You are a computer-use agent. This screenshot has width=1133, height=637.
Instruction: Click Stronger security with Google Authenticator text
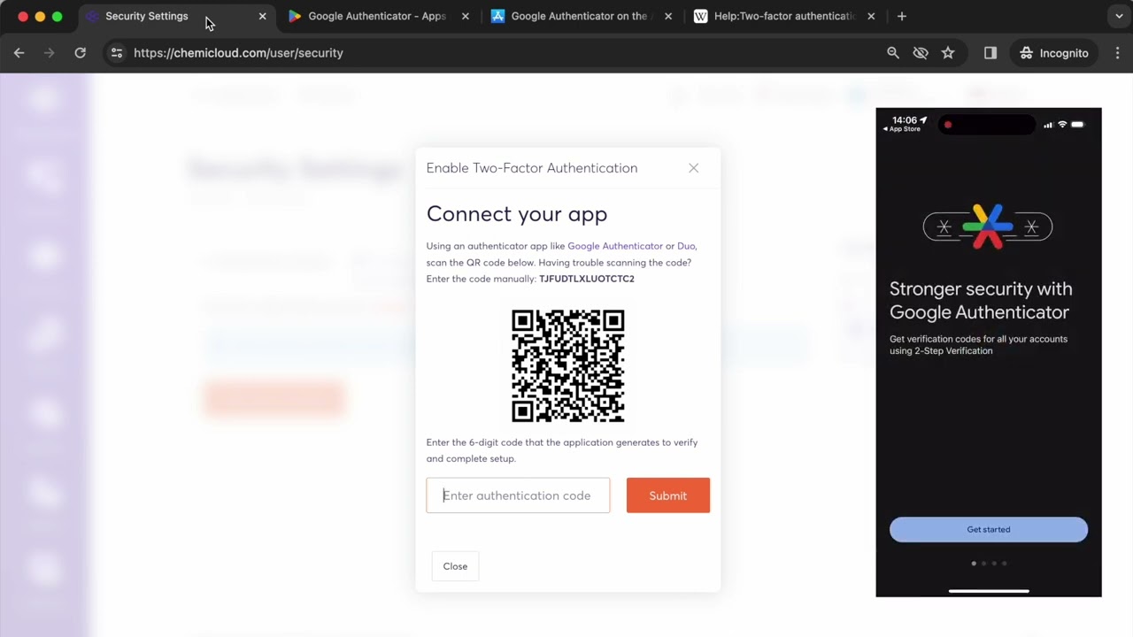tap(981, 301)
